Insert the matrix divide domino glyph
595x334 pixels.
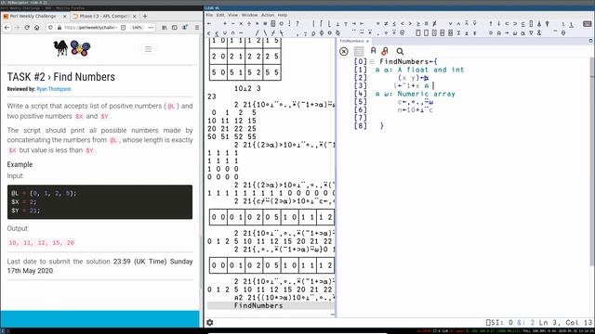click(272, 23)
